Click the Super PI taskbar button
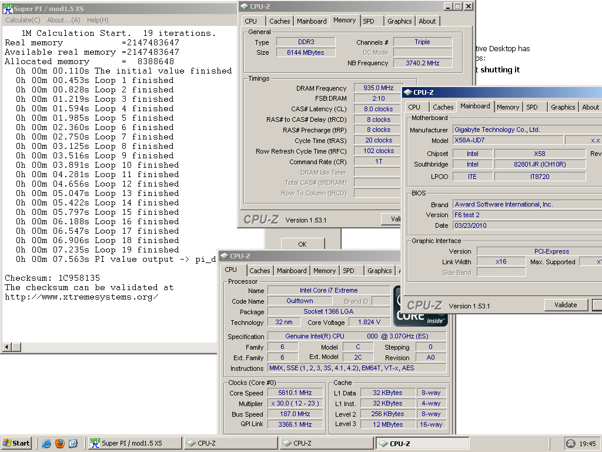This screenshot has height=452, width=602. (135, 443)
